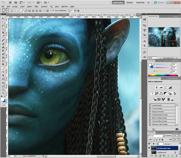The image size is (181, 158).
Task: Select the Lasso tool in the toolbox
Action: click(x=3, y=26)
